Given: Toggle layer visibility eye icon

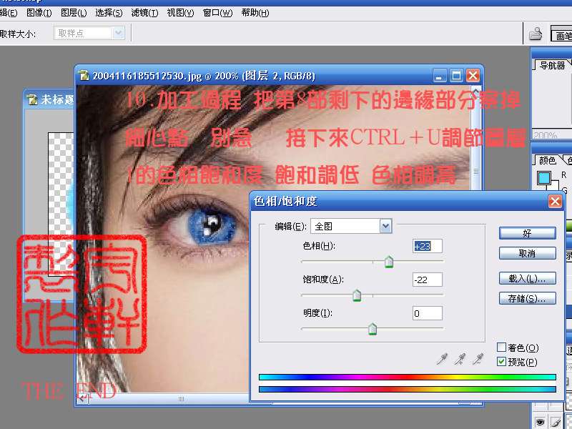Looking at the screenshot, I should coord(541,423).
